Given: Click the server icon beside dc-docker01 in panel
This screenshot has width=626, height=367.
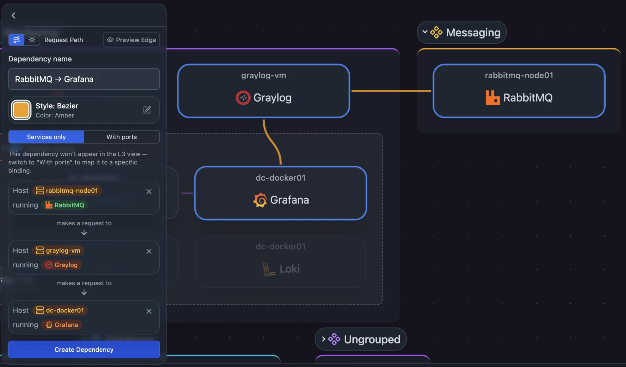Looking at the screenshot, I should tap(40, 310).
